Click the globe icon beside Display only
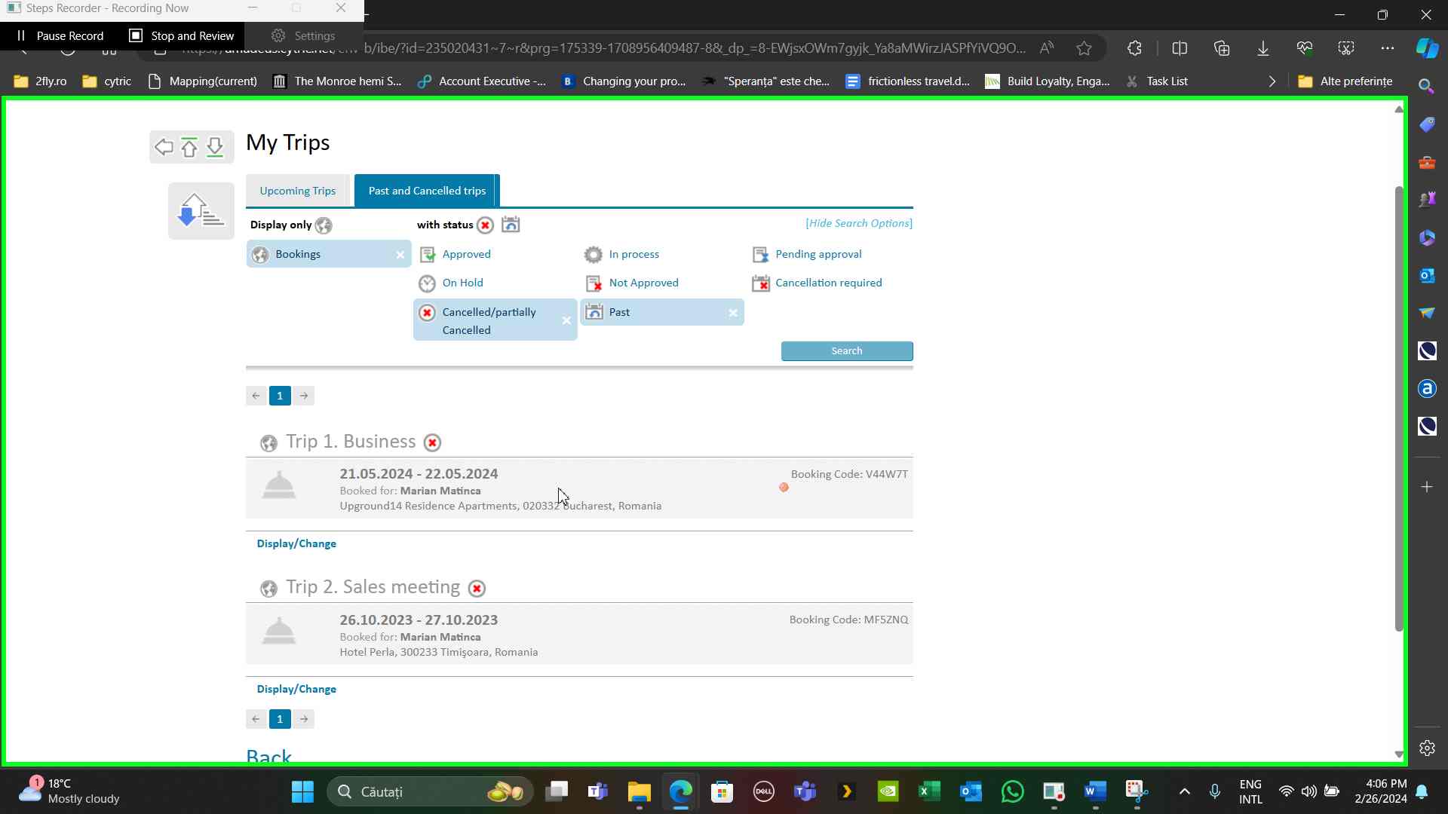The height and width of the screenshot is (814, 1448). [x=324, y=225]
